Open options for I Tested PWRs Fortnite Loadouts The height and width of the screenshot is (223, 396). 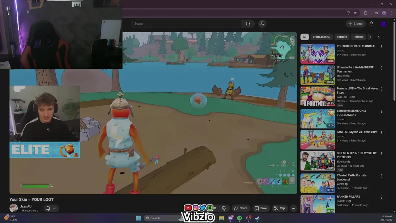pos(381,176)
